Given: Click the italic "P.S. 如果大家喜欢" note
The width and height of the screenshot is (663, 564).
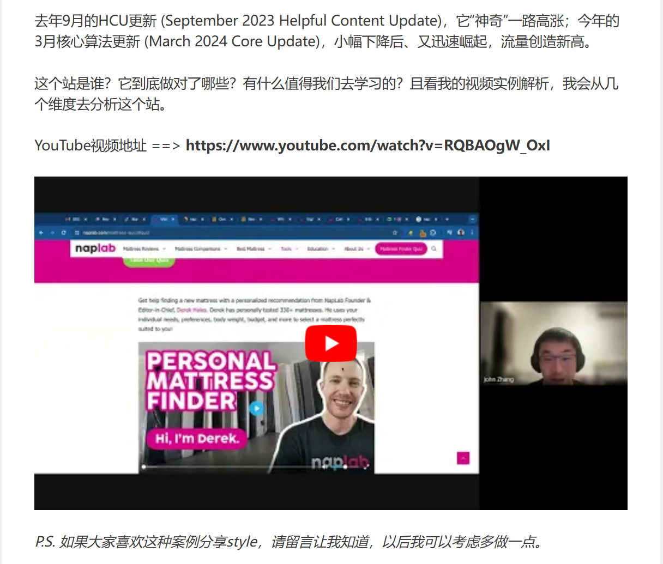Looking at the screenshot, I should [x=290, y=542].
